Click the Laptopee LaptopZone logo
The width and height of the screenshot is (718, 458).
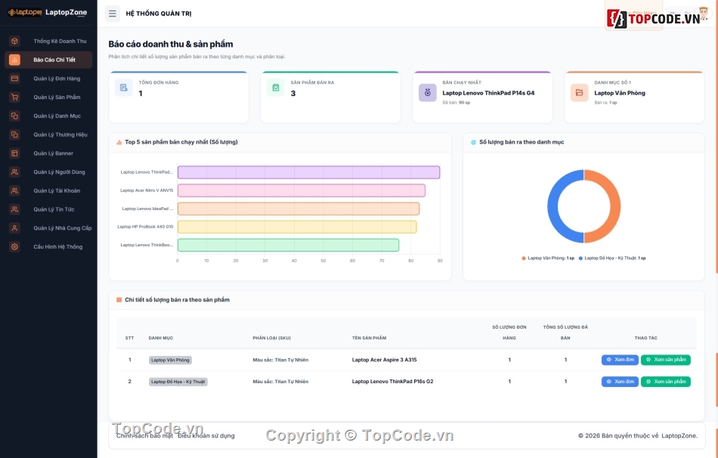(x=48, y=12)
